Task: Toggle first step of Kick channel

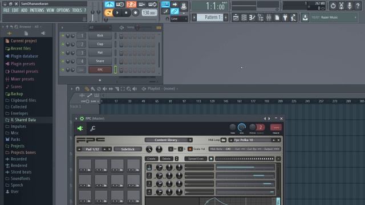Action: (121, 36)
